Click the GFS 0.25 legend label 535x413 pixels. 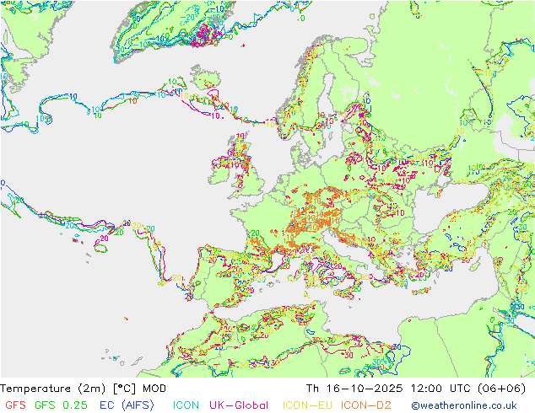click(x=61, y=405)
